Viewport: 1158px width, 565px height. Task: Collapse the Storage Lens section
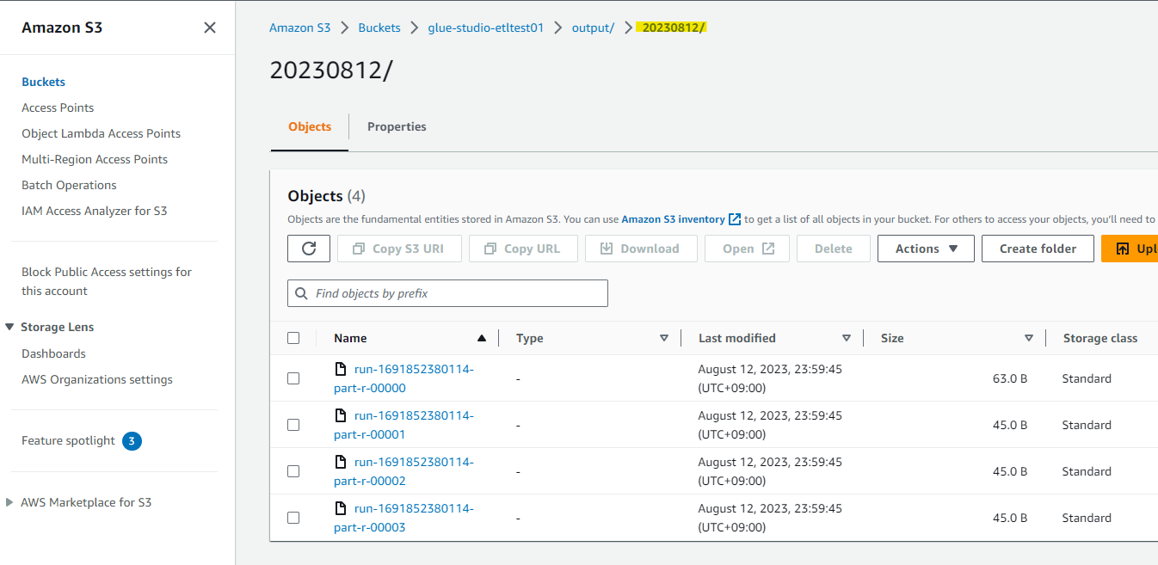coord(9,327)
